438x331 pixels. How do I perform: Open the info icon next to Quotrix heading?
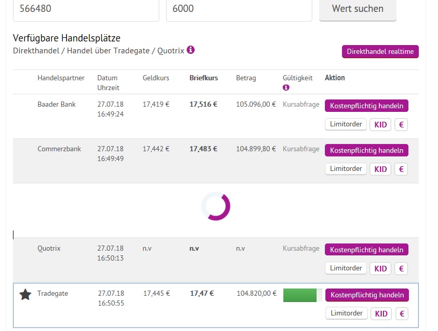pos(190,51)
